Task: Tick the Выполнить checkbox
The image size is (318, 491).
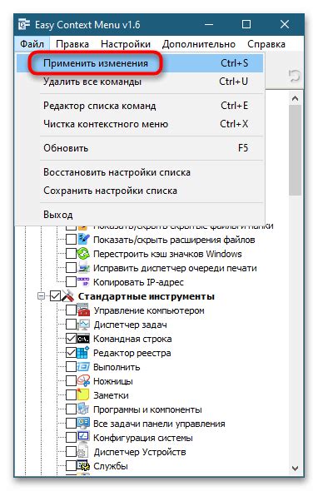Action: [x=71, y=367]
